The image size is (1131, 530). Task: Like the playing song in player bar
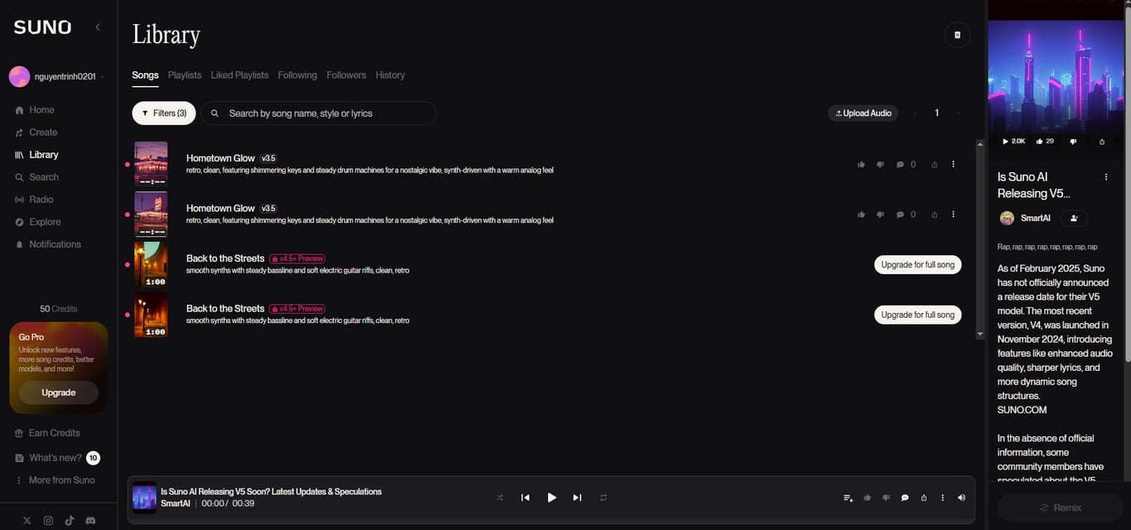click(867, 498)
